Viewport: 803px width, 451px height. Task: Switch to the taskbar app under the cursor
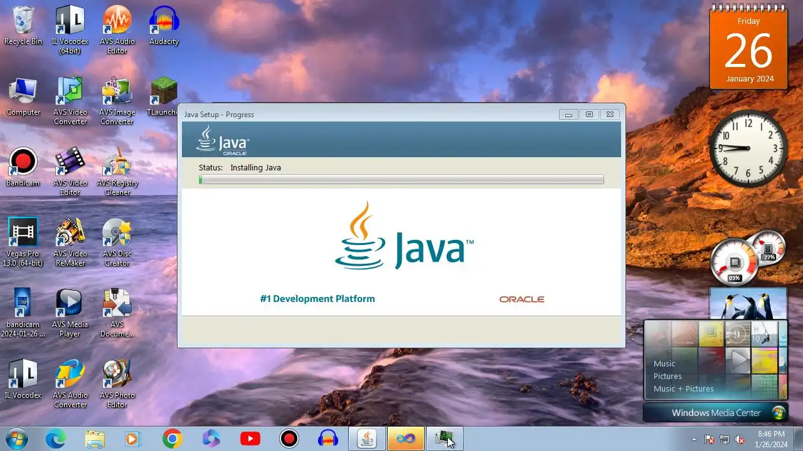pos(445,438)
